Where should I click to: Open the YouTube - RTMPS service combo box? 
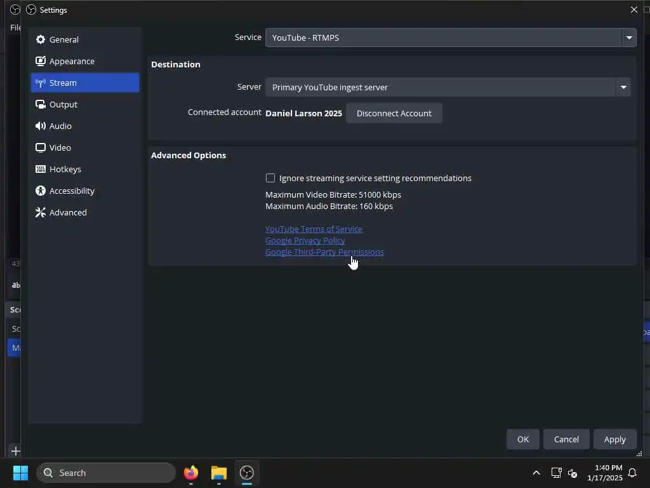[x=451, y=37]
